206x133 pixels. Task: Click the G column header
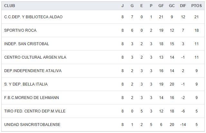pos(132,6)
